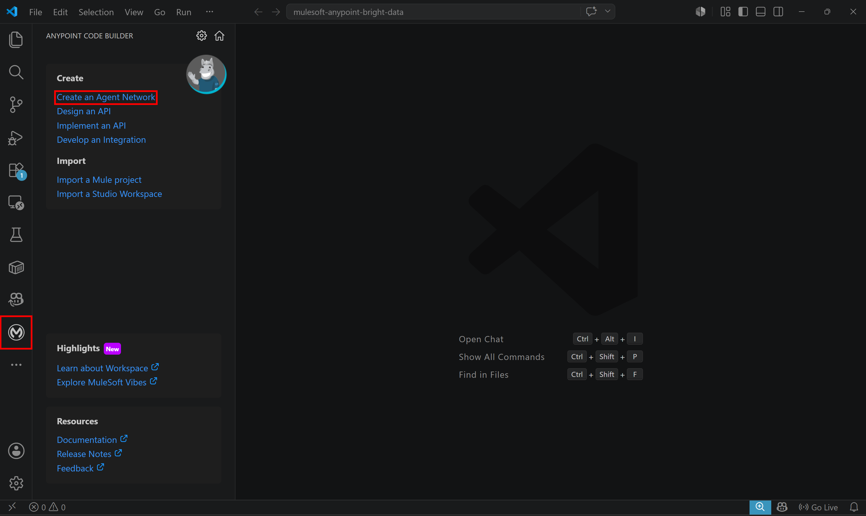Toggle the primary side bar layout button
The image size is (866, 516).
[743, 12]
